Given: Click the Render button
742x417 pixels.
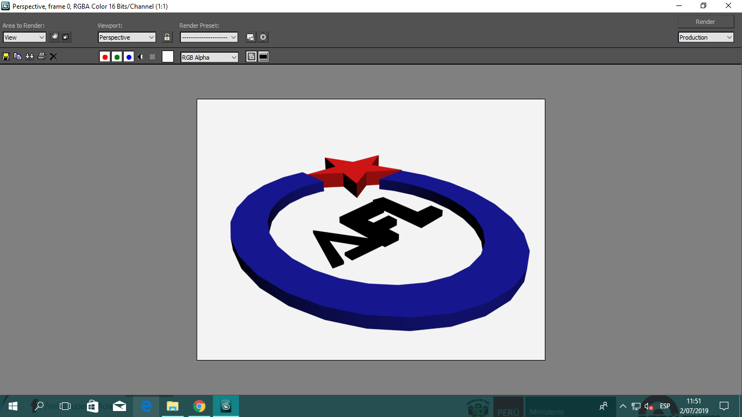Looking at the screenshot, I should pyautogui.click(x=706, y=22).
